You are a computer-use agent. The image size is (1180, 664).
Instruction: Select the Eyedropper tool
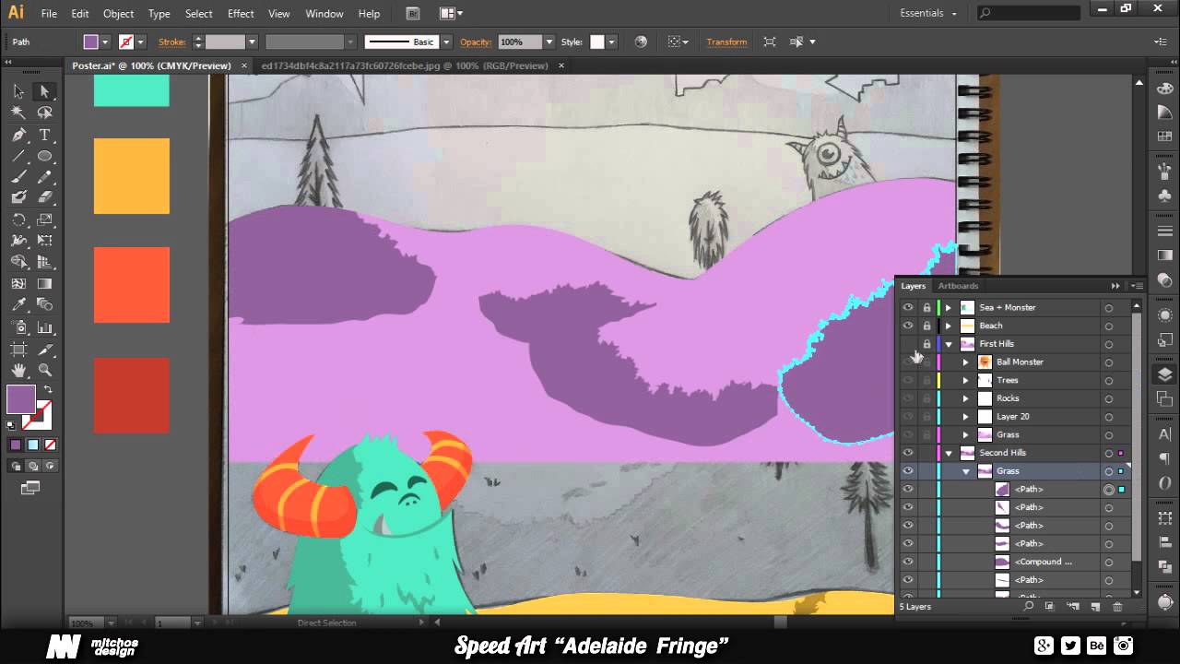click(18, 305)
